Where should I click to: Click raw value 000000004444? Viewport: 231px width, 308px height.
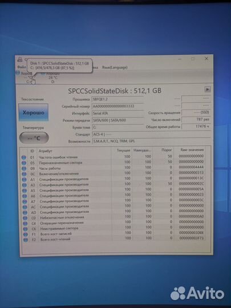pos(191,167)
